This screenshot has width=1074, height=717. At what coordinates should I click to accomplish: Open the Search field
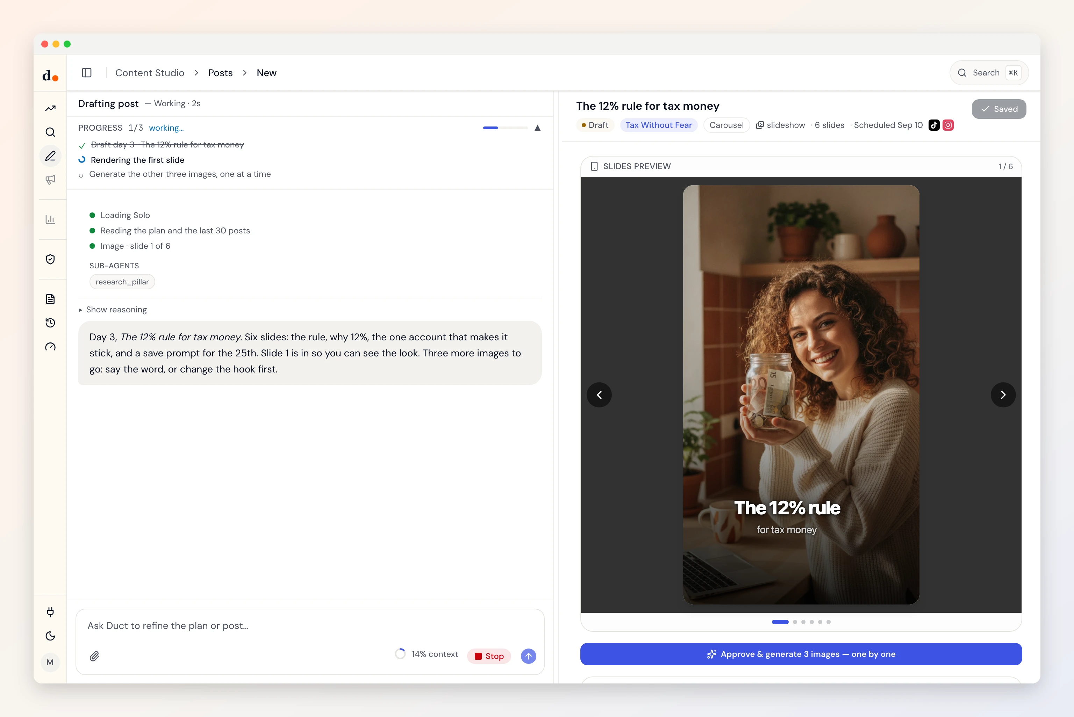(x=989, y=73)
